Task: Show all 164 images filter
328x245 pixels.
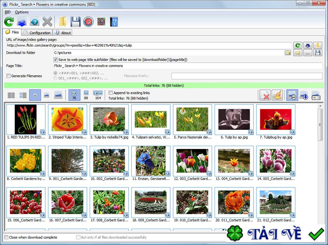Action: point(98,95)
